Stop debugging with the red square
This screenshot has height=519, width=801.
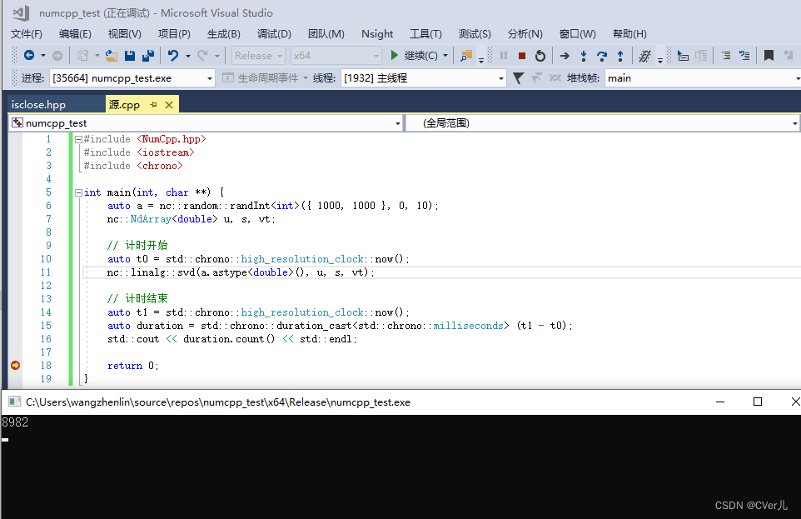521,55
